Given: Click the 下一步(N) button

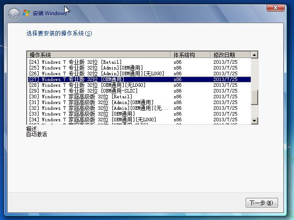Looking at the screenshot, I should point(262,203).
